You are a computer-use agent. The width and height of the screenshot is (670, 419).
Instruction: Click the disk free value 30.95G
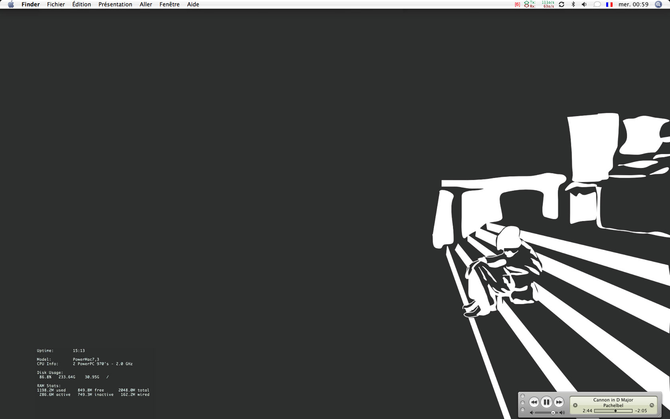pyautogui.click(x=92, y=377)
